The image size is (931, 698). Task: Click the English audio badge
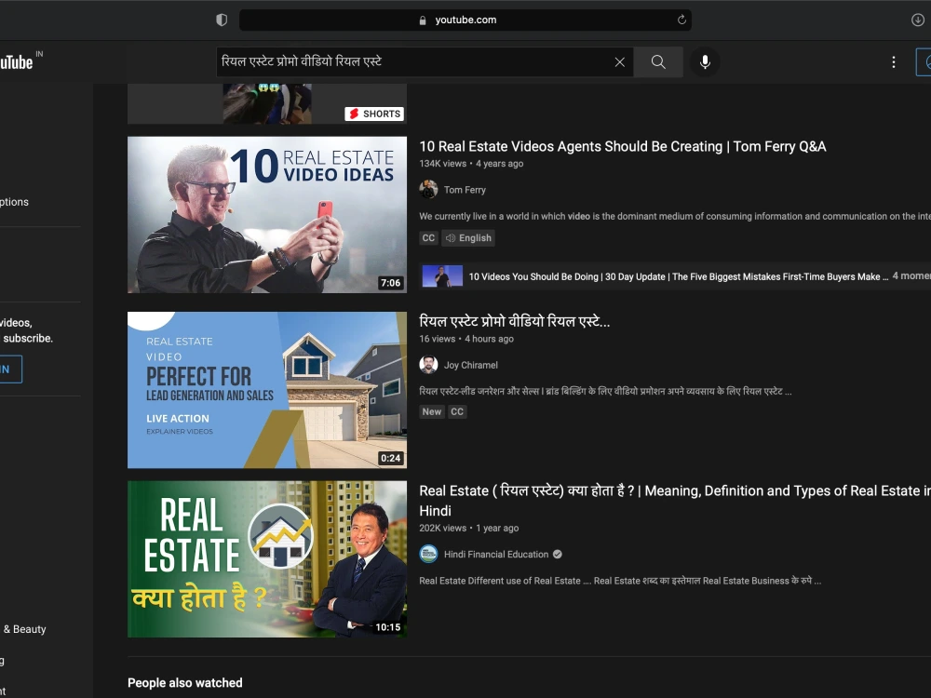point(468,238)
